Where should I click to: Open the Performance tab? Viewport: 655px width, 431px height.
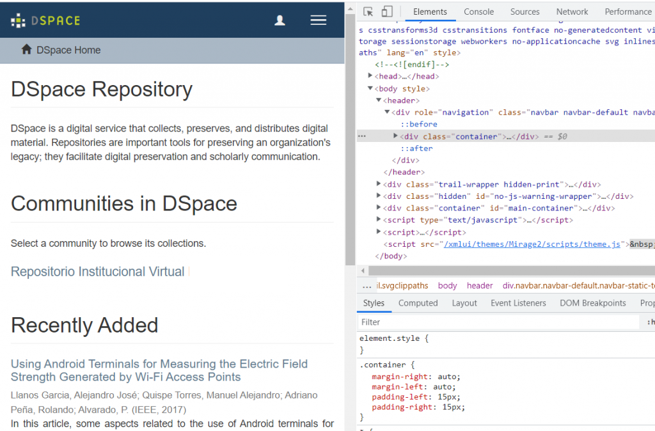click(x=628, y=12)
